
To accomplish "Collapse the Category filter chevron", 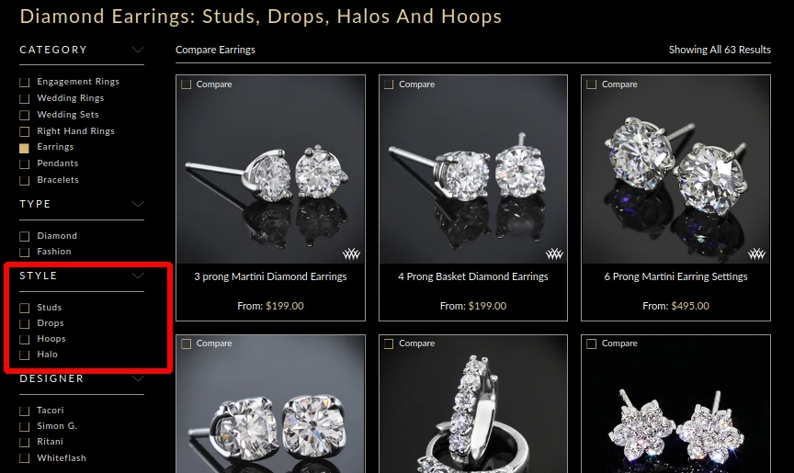I will [138, 50].
